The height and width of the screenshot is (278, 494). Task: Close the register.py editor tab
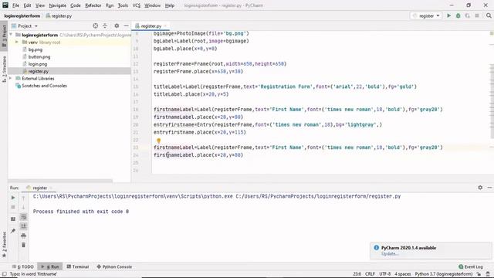165,25
